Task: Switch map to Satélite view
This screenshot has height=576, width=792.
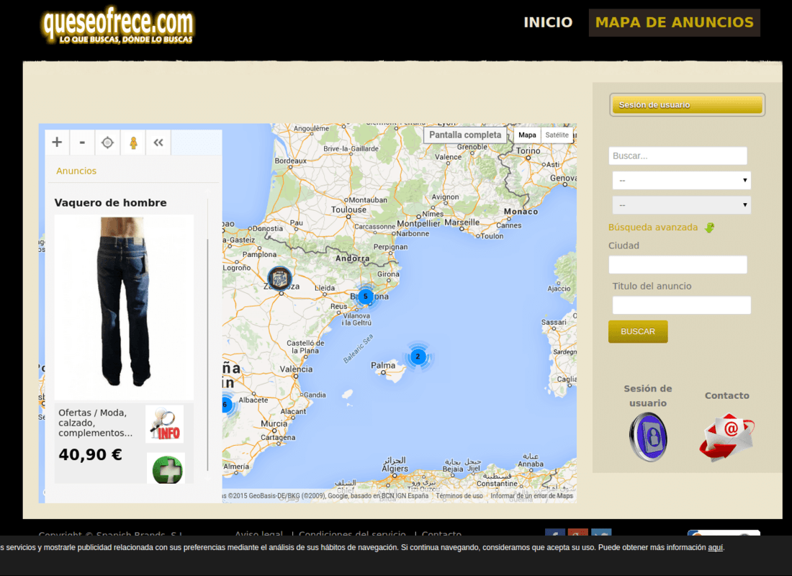Action: [557, 135]
